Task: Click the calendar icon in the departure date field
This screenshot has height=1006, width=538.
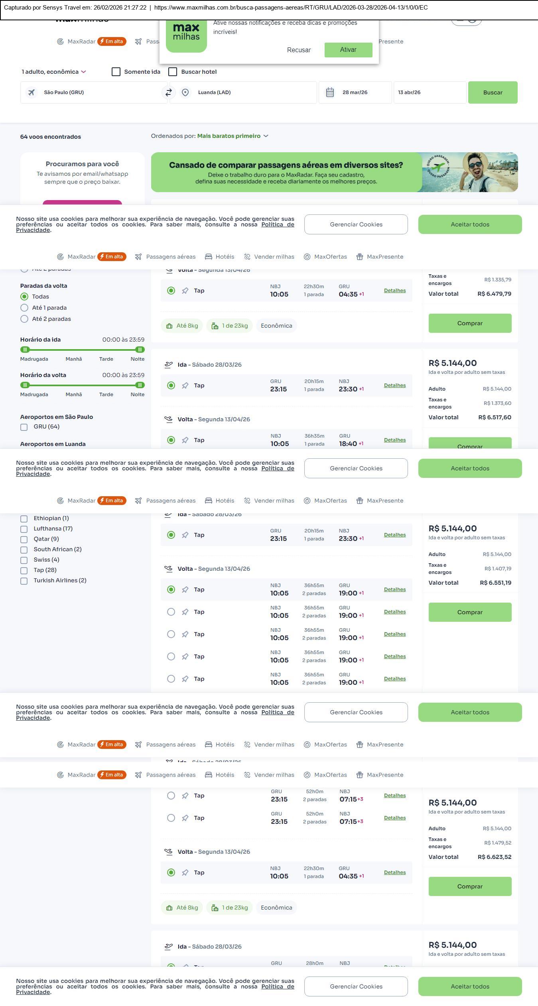Action: pyautogui.click(x=330, y=92)
